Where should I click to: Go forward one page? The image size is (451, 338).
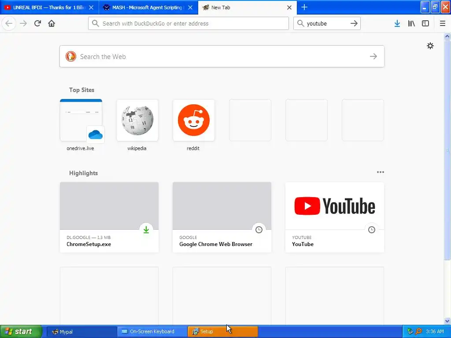(23, 23)
